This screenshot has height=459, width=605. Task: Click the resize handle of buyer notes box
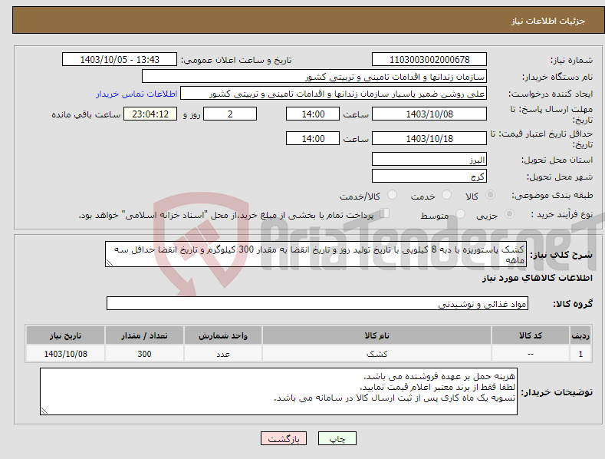(x=44, y=411)
